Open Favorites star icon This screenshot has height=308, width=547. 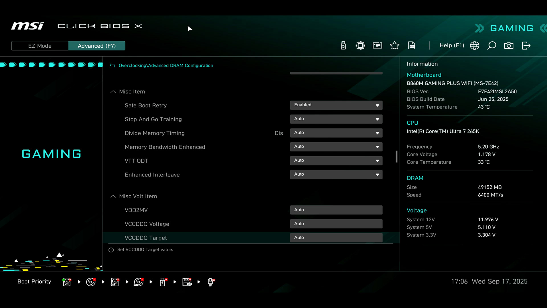pos(394,46)
